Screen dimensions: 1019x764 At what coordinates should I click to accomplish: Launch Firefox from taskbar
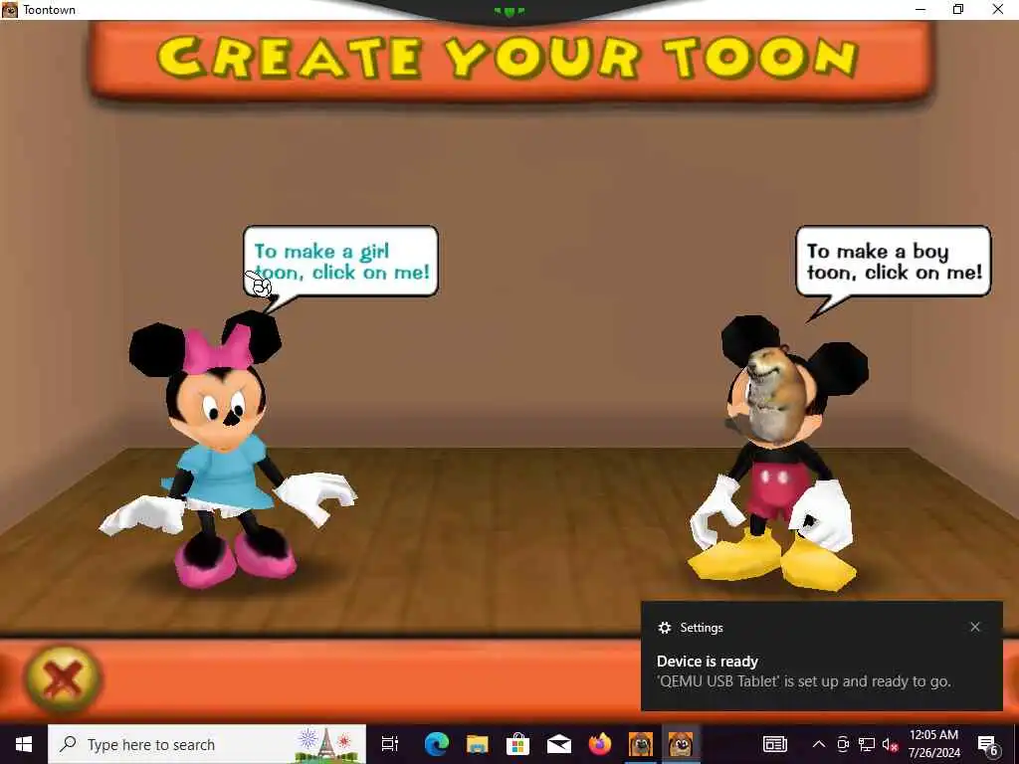(x=600, y=744)
